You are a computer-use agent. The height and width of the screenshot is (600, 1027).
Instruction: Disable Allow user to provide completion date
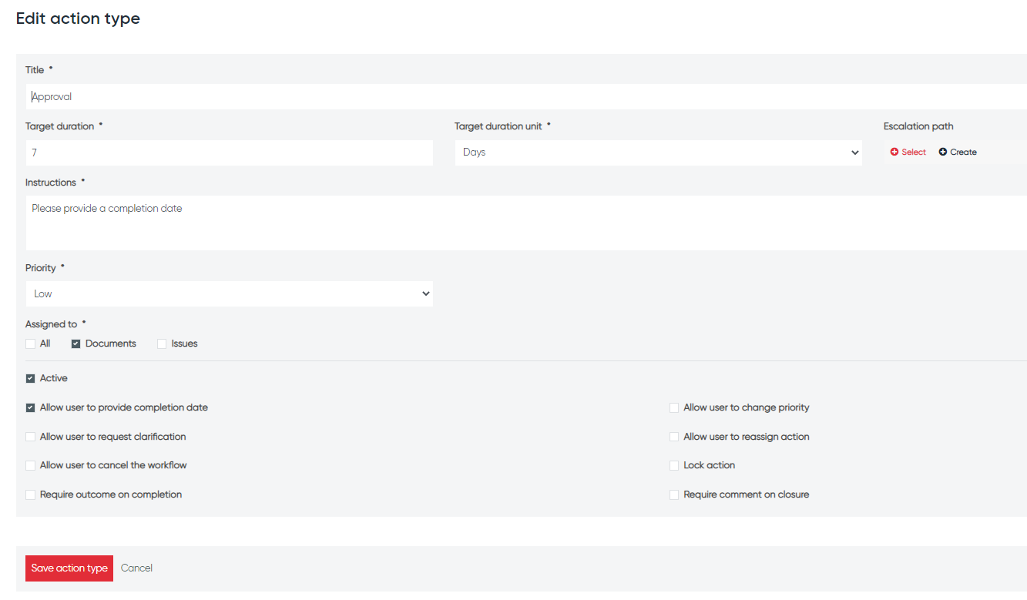[31, 408]
